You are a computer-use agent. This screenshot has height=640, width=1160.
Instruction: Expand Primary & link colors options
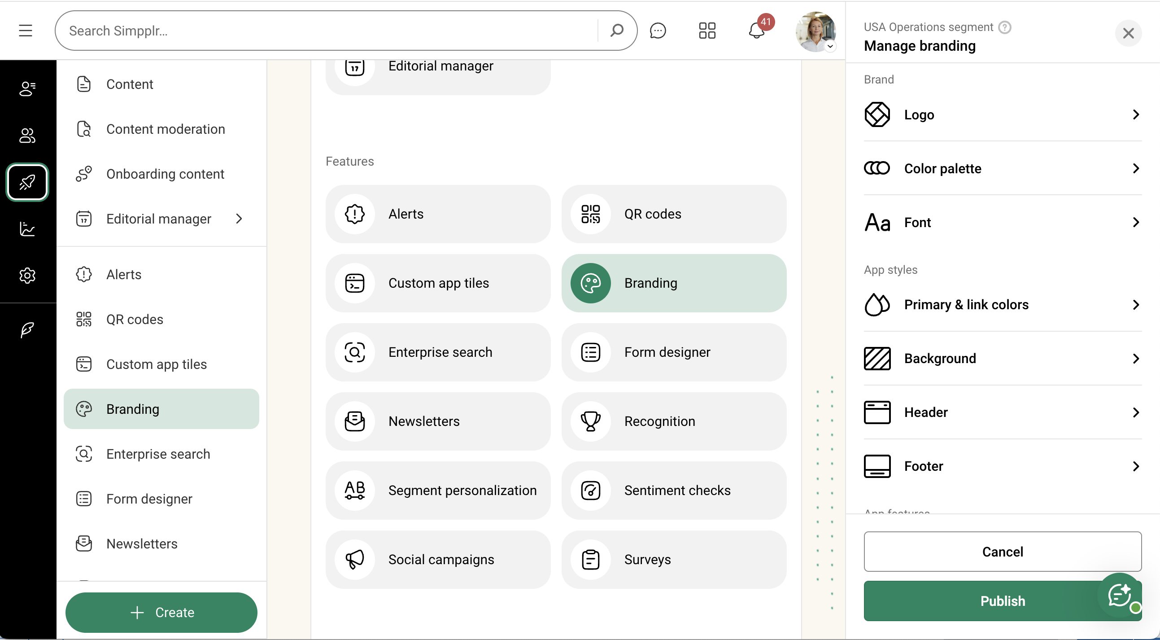click(x=1002, y=305)
